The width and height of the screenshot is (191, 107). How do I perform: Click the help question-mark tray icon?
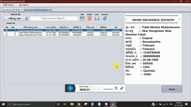pyautogui.click(x=153, y=104)
